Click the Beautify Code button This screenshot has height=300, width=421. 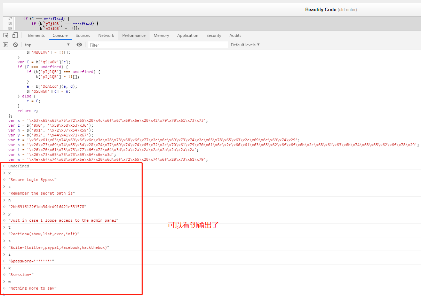(331, 9)
